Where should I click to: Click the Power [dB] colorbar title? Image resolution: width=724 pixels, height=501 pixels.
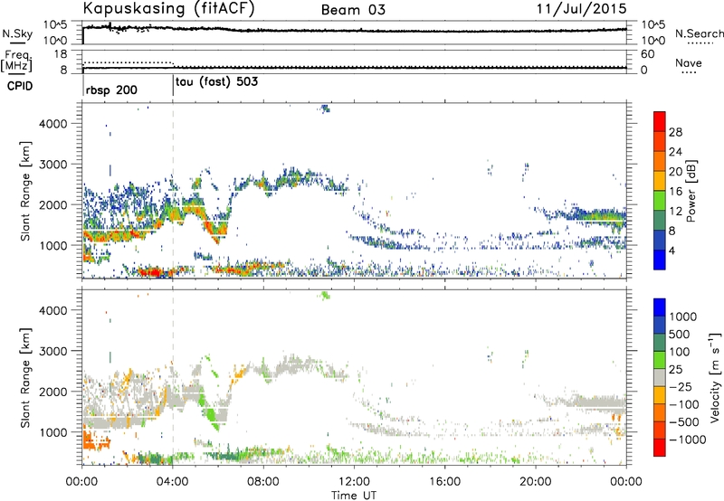pos(691,191)
